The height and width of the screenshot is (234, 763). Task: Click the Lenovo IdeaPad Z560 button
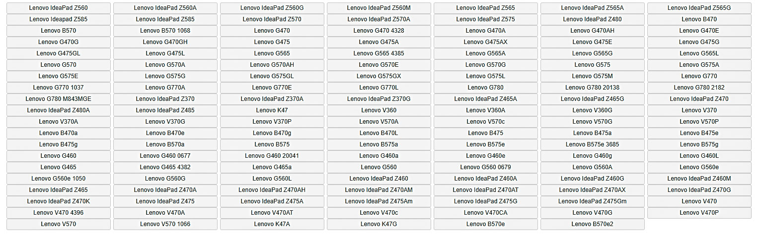pyautogui.click(x=59, y=8)
